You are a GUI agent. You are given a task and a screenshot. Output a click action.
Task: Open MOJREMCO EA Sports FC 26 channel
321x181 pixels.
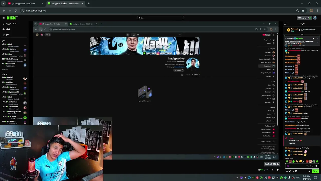14,122
